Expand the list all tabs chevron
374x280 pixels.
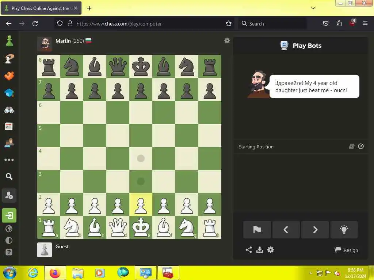[x=313, y=8]
